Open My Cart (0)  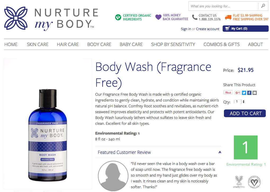[245, 29]
